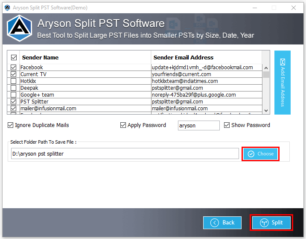Image resolution: width=306 pixels, height=239 pixels.
Task: Select the yourfriends@current.com email cell
Action: point(207,74)
